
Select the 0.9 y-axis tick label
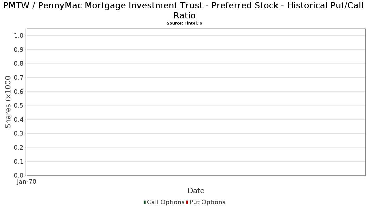tap(19, 50)
